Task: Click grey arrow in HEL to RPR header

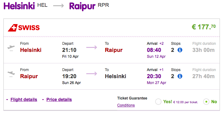Action: click(58, 6)
